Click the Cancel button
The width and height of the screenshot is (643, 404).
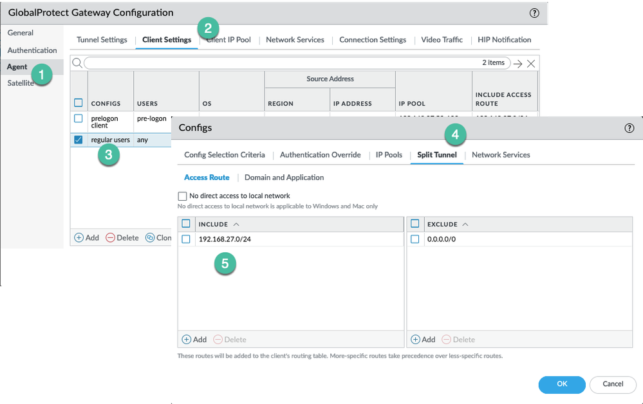(613, 384)
